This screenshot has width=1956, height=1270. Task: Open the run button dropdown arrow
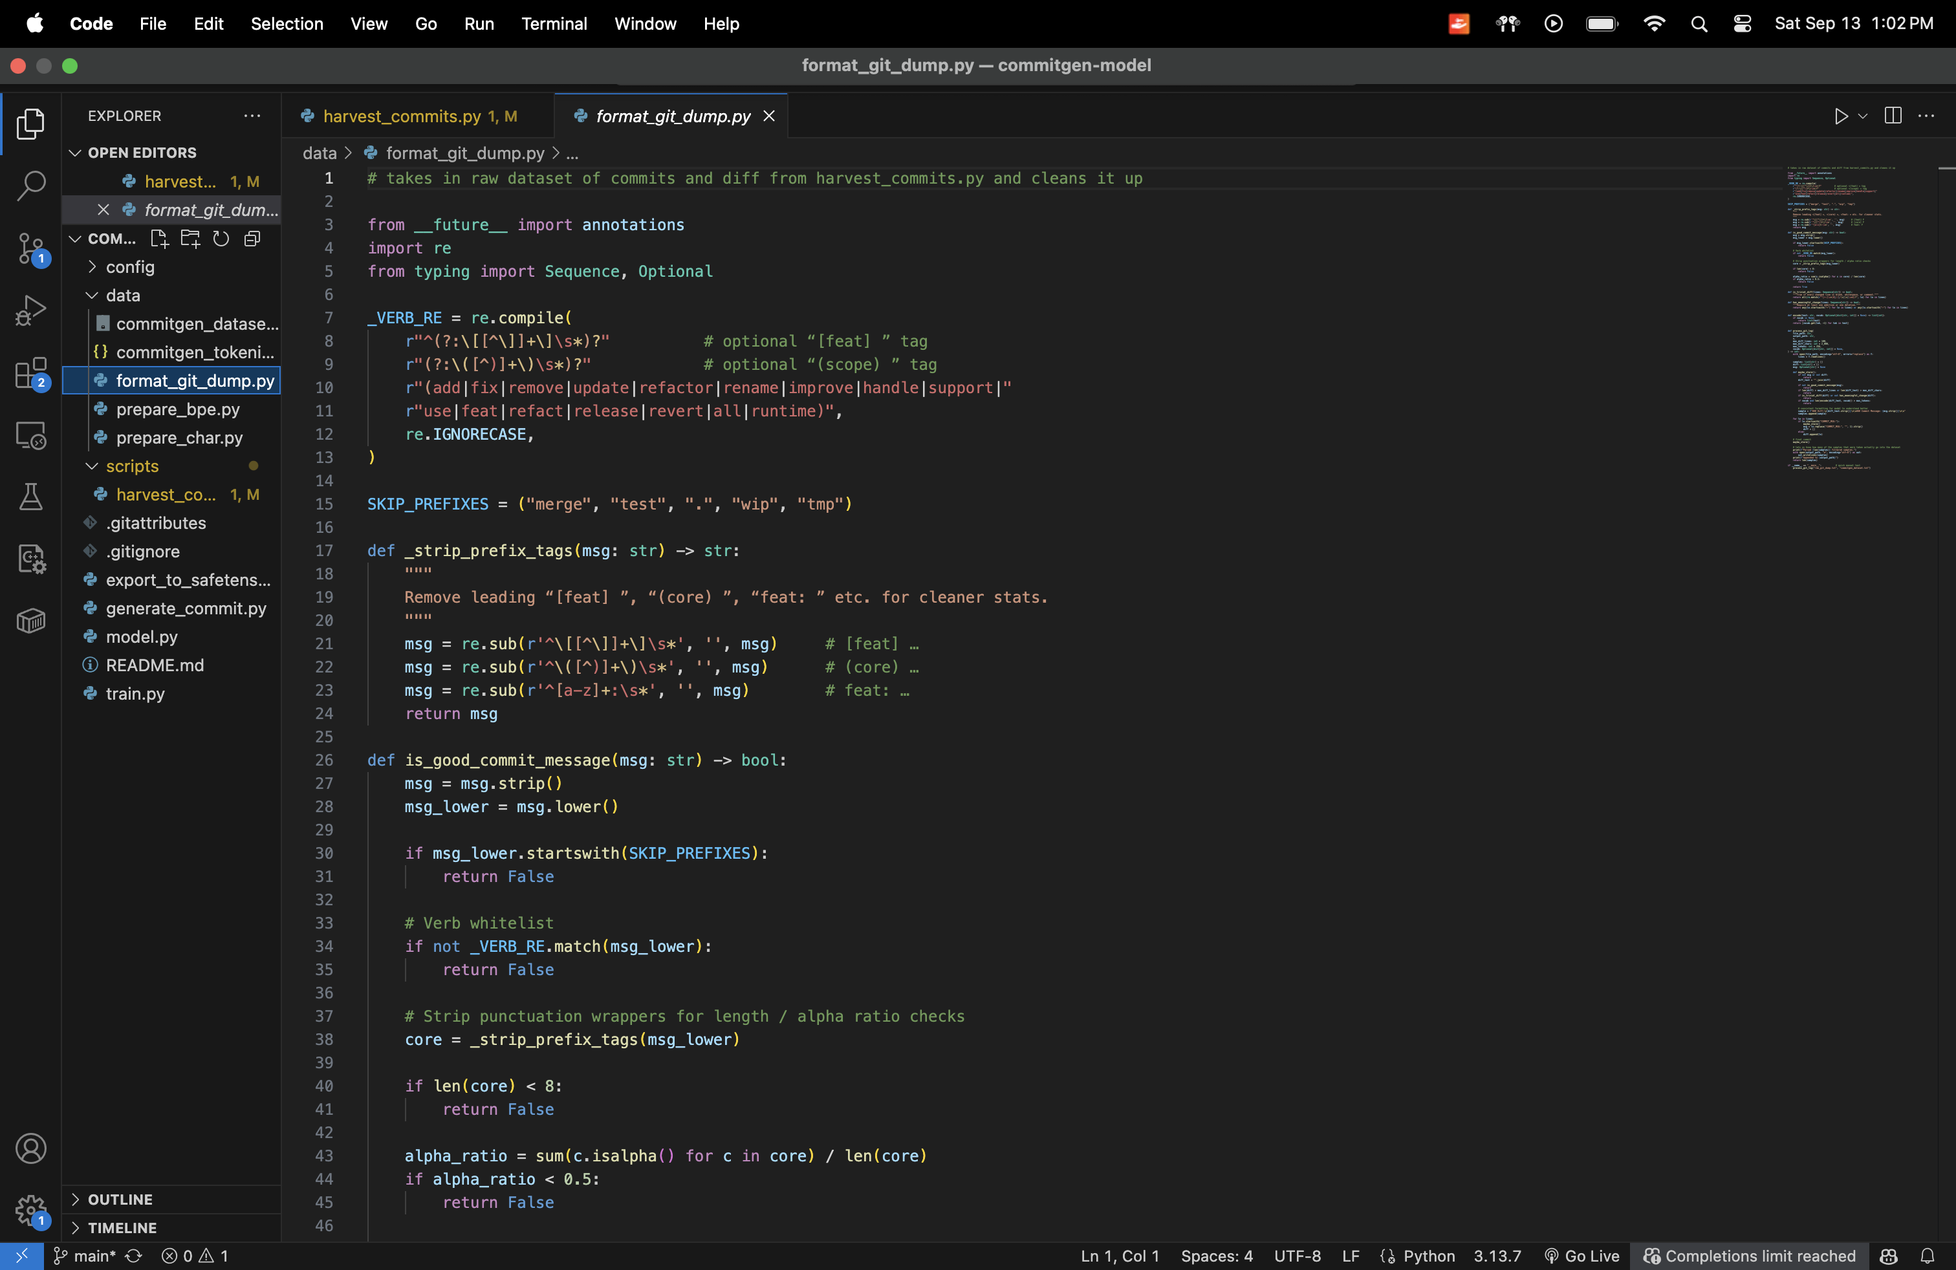[x=1863, y=116]
